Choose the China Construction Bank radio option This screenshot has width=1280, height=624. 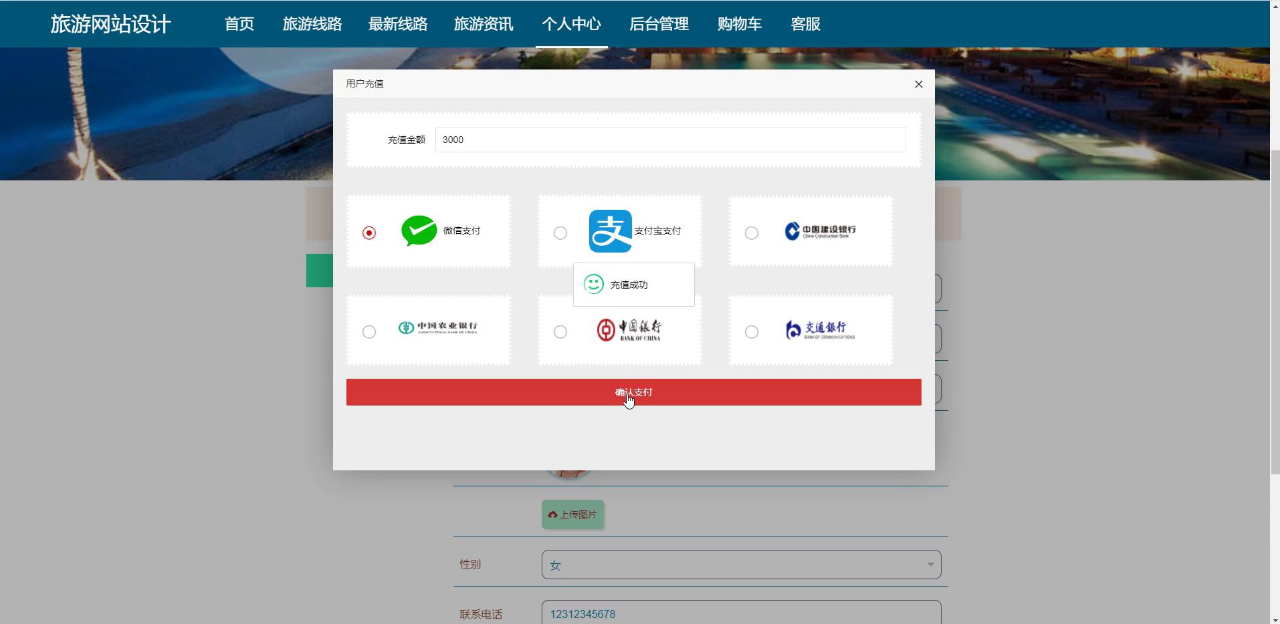[x=752, y=232]
